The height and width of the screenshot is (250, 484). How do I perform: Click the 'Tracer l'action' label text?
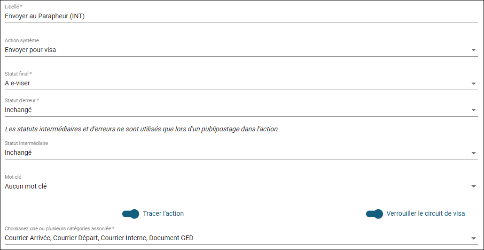click(x=163, y=214)
